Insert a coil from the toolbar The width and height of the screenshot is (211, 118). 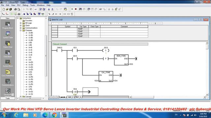click(x=68, y=14)
